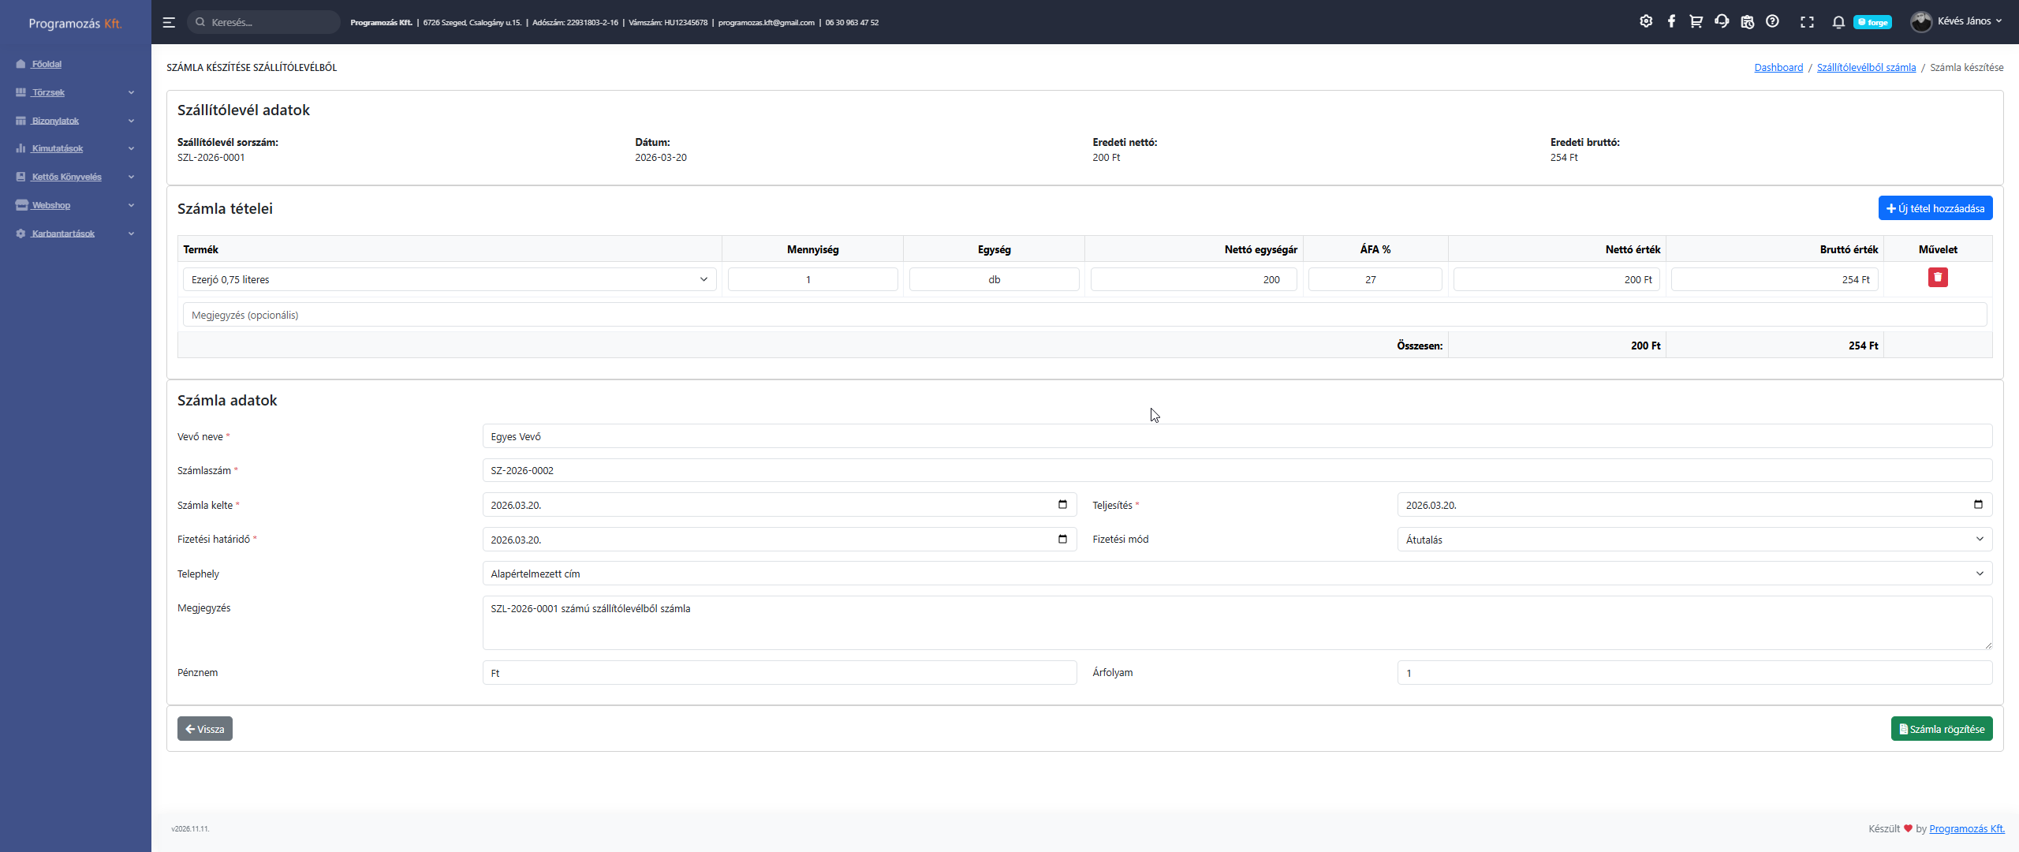
Task: Open the notifications bell
Action: pyautogui.click(x=1838, y=22)
